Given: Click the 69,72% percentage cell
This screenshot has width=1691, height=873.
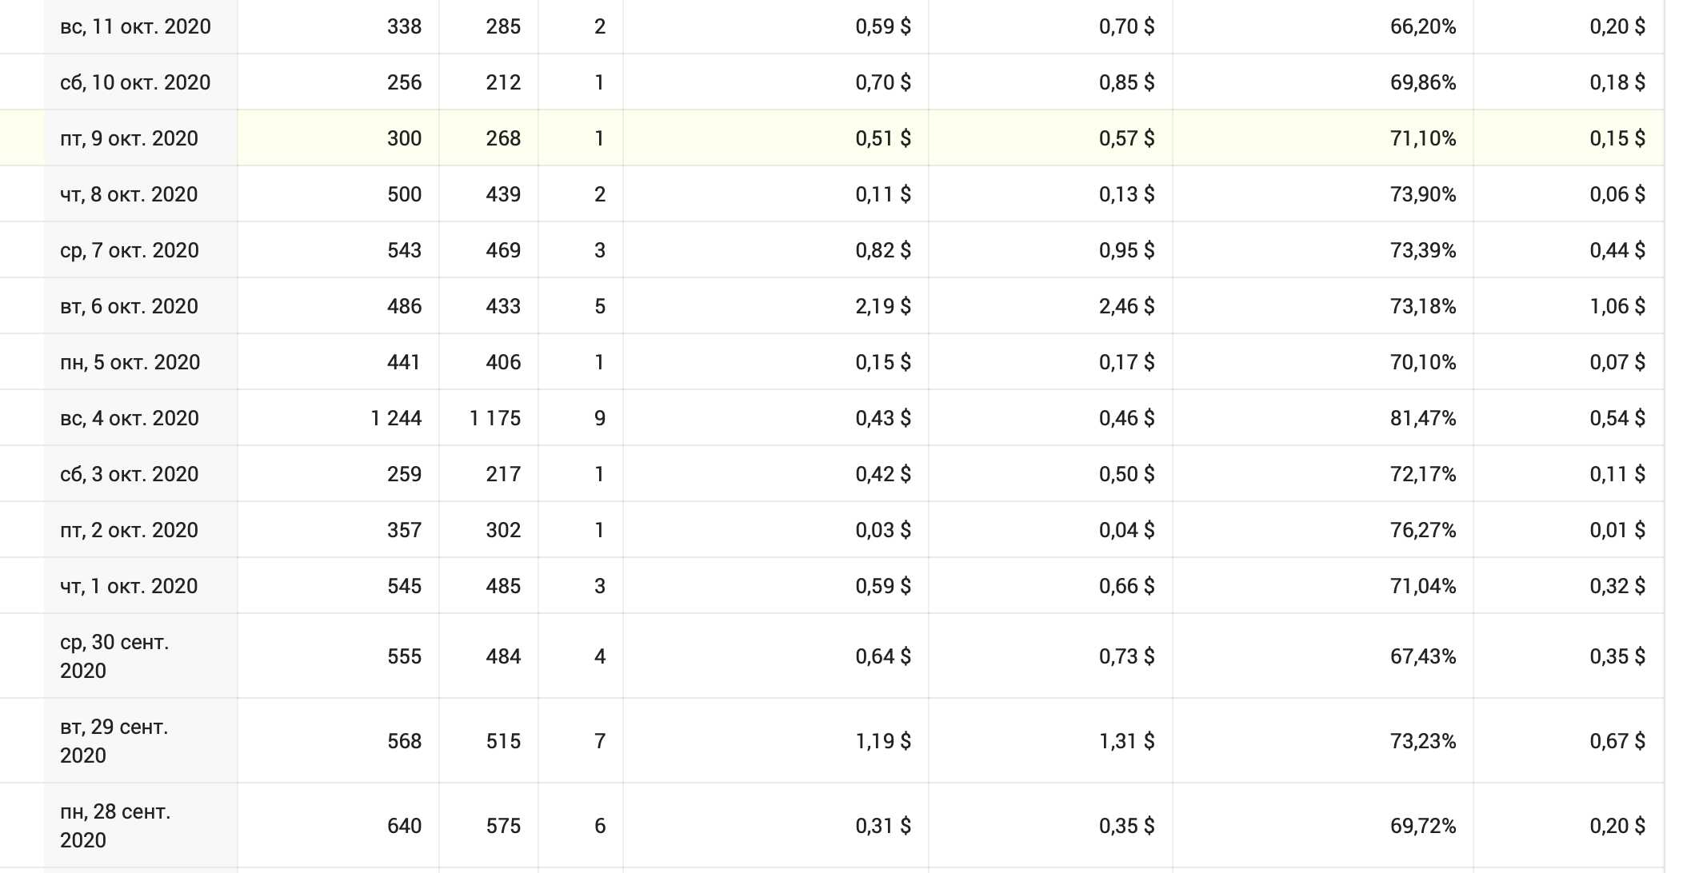Looking at the screenshot, I should pyautogui.click(x=1422, y=826).
